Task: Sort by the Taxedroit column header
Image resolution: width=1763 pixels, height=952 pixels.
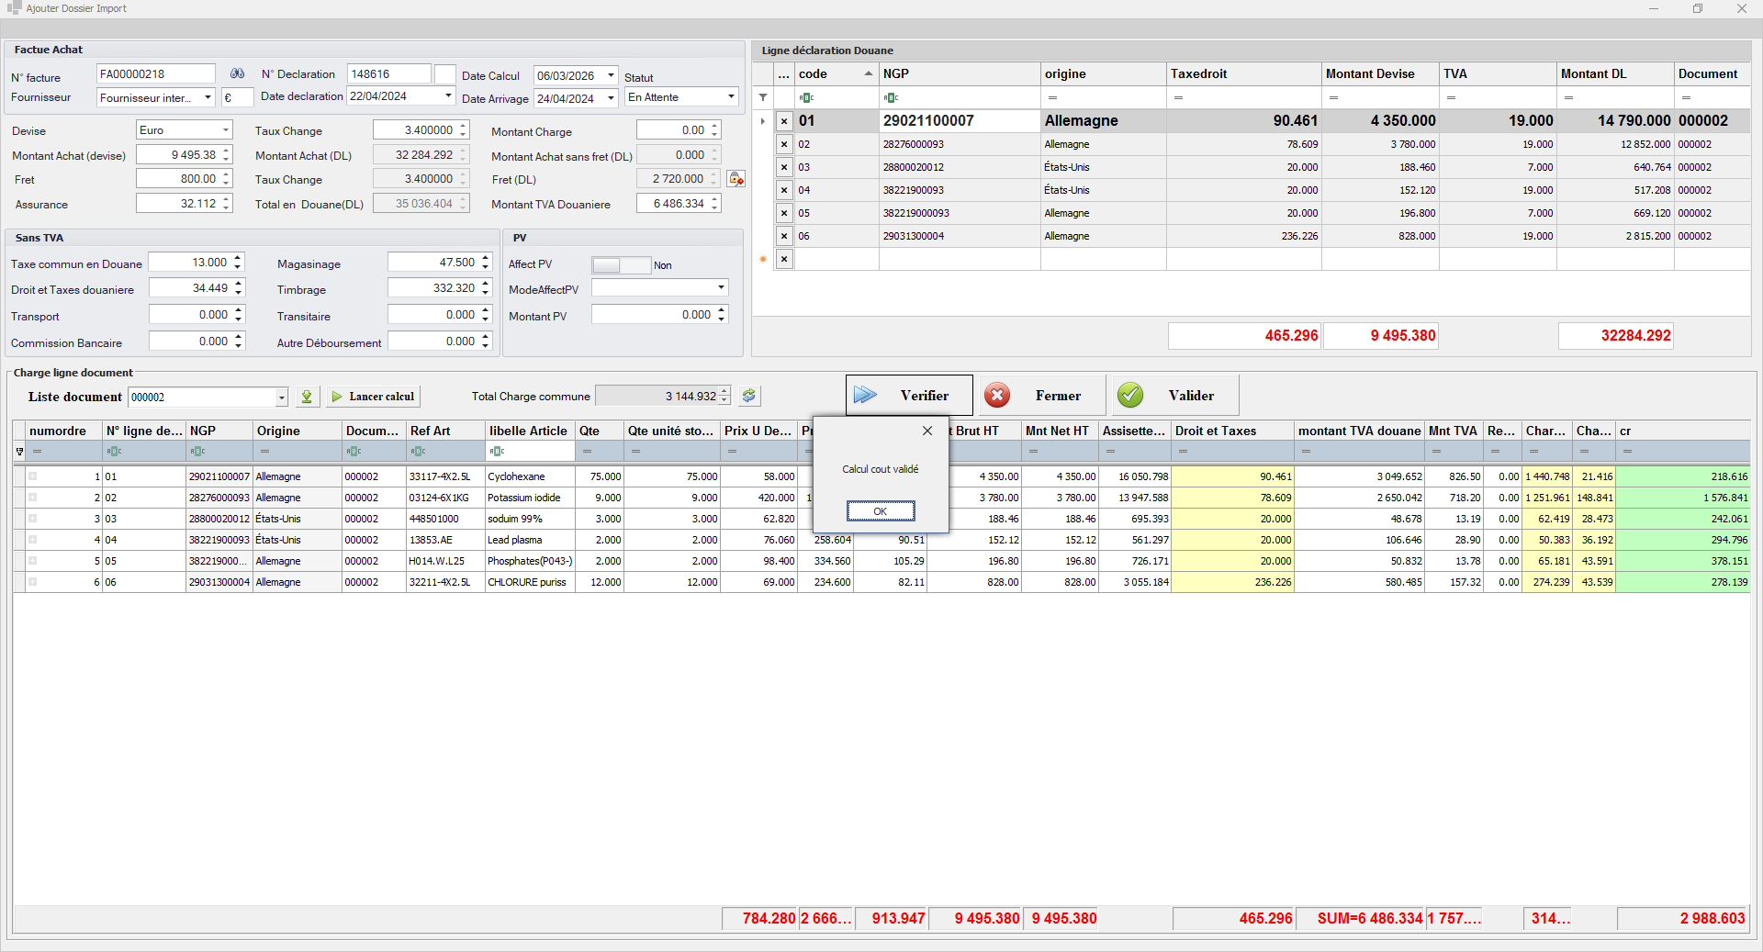Action: pos(1242,74)
